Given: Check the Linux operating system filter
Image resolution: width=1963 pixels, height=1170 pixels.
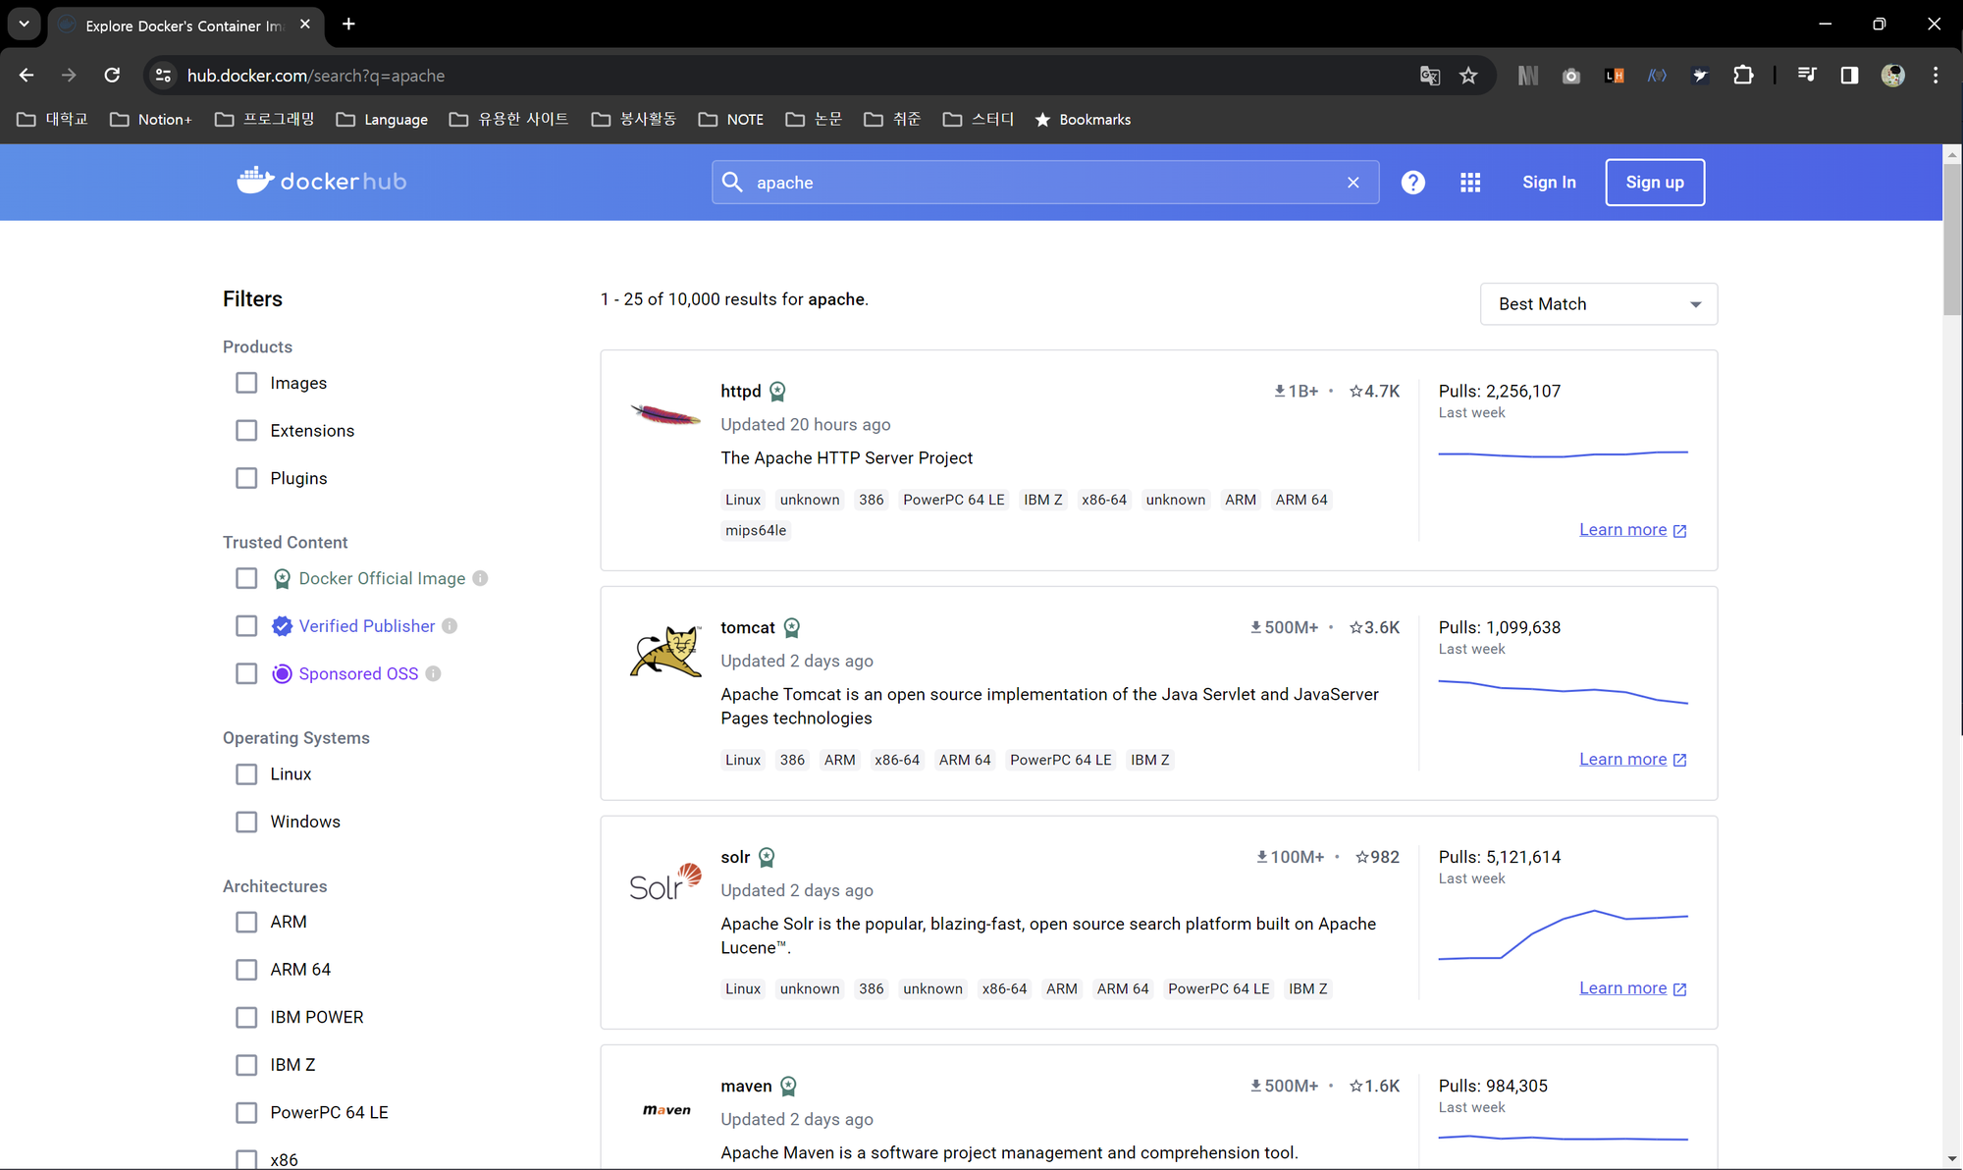Looking at the screenshot, I should (246, 774).
